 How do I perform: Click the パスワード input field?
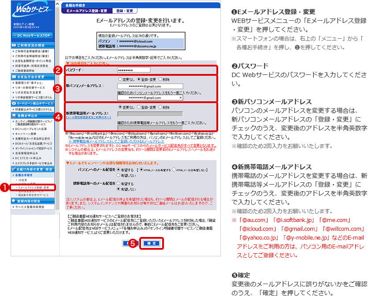tap(134, 70)
